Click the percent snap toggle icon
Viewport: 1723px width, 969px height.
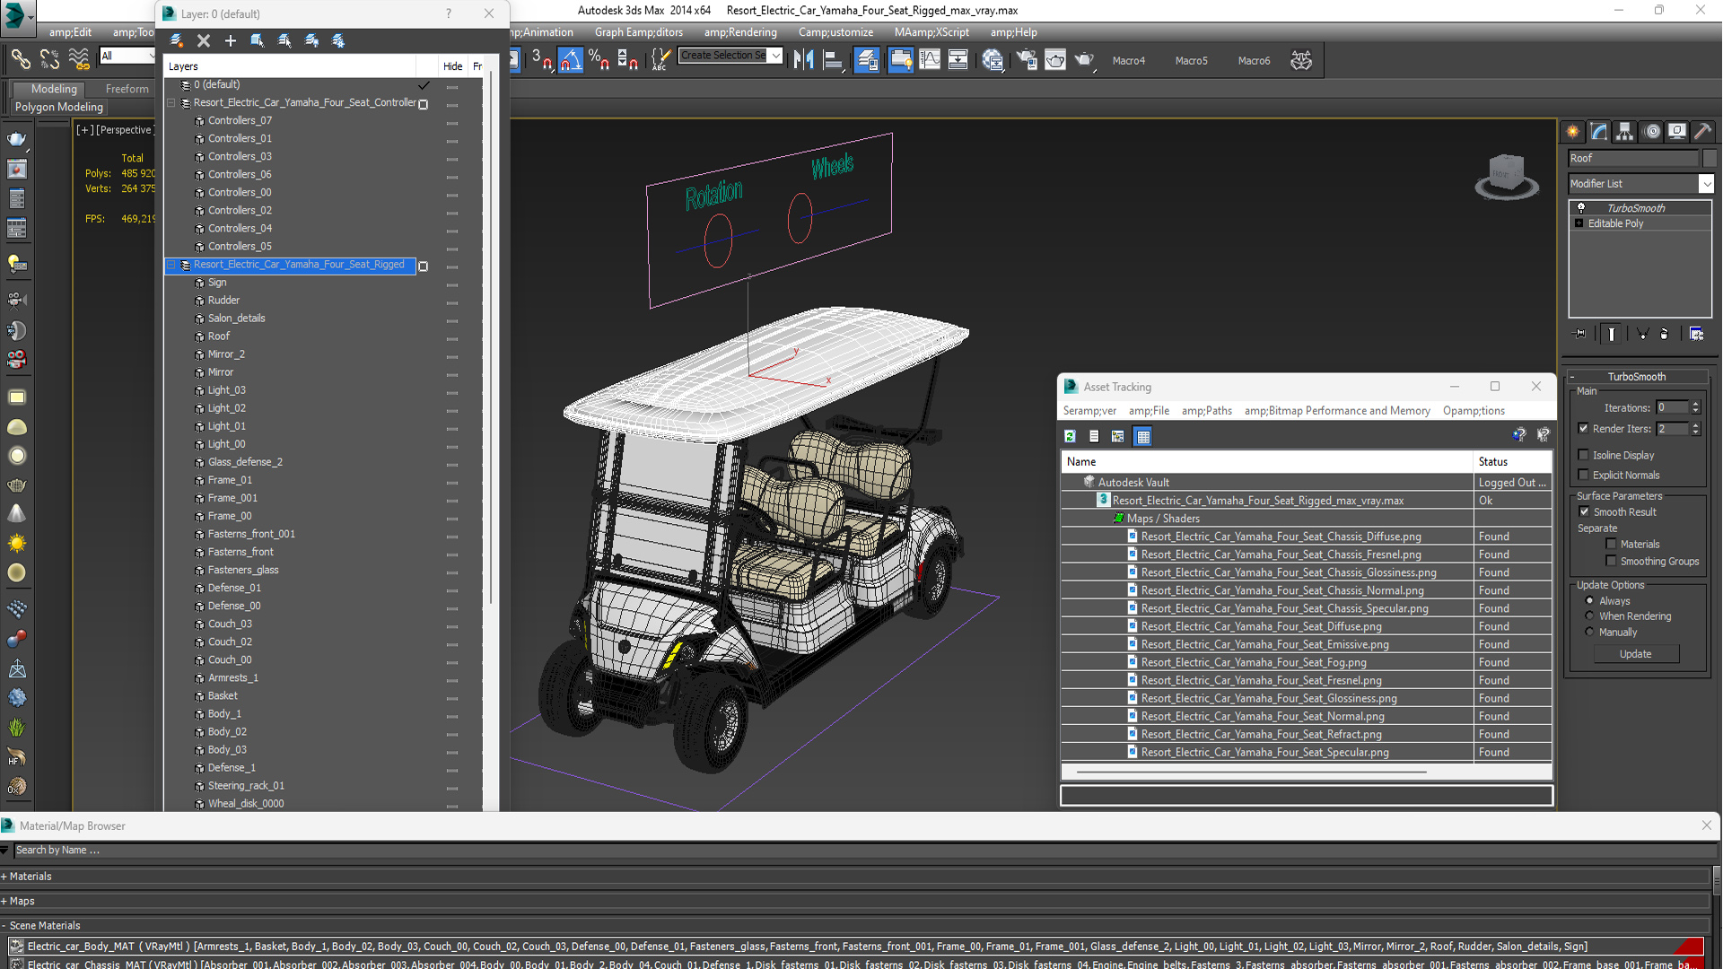(x=599, y=60)
